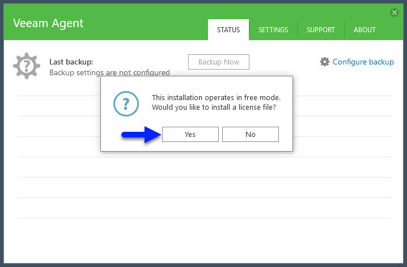Click the 'install a license file?' question text
Screen dimensions: 407x267
click(x=216, y=107)
